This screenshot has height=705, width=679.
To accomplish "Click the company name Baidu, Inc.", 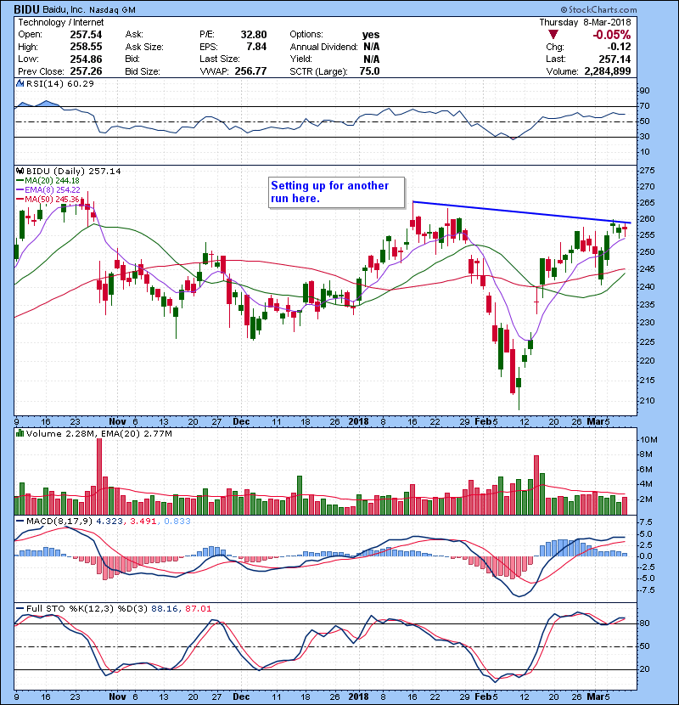I will click(64, 9).
